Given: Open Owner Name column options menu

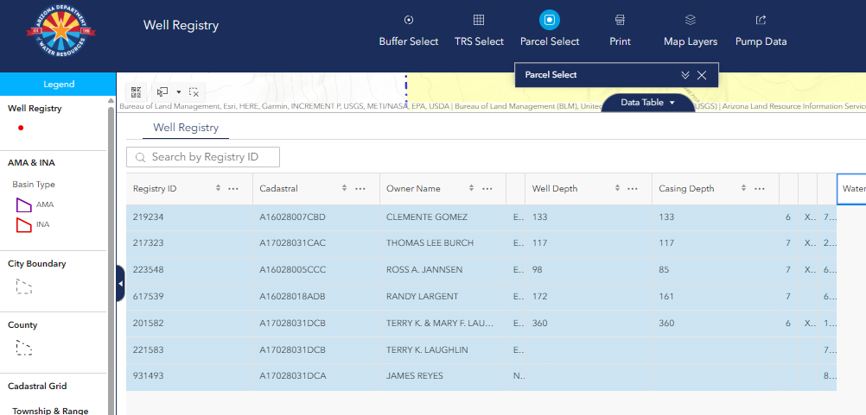Looking at the screenshot, I should pyautogui.click(x=487, y=189).
